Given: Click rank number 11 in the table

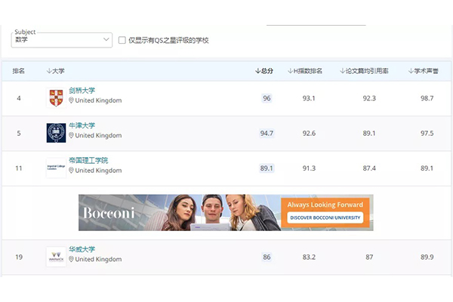Looking at the screenshot, I should pos(19,168).
